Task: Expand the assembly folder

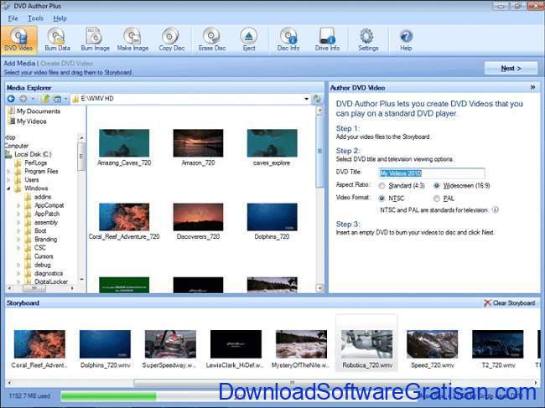Action: click(x=18, y=223)
